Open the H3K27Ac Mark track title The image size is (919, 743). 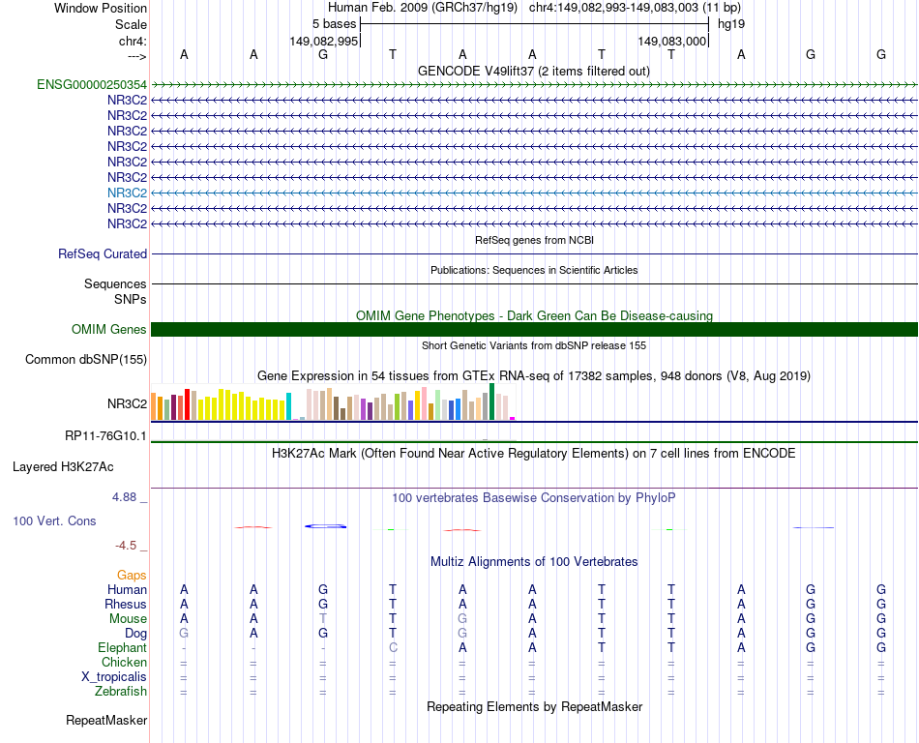point(534,453)
